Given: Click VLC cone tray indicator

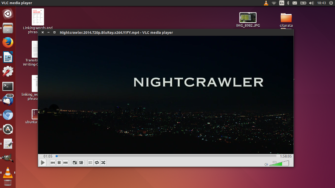Looking at the screenshot, I should [266, 3].
